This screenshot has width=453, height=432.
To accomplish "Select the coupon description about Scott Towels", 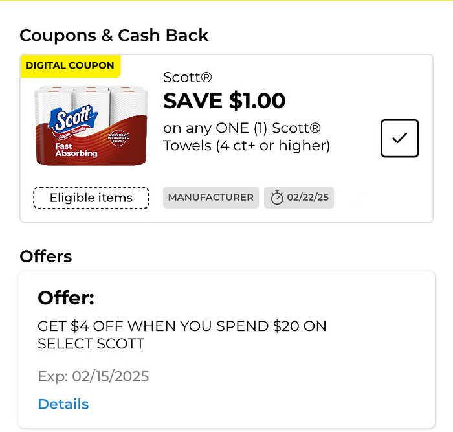I will click(246, 137).
